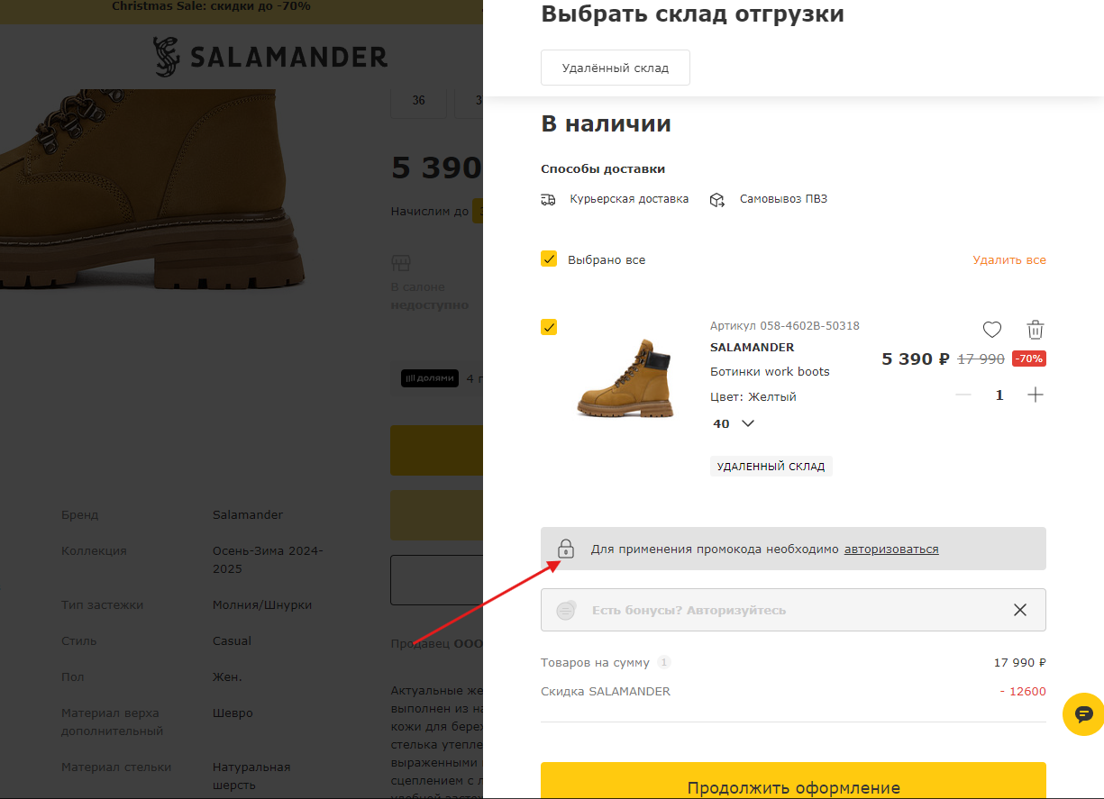The height and width of the screenshot is (799, 1104).
Task: Delete item using the trash can icon
Action: 1036,330
